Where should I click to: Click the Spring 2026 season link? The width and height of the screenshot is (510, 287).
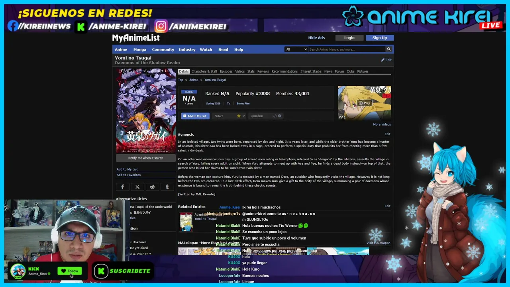tap(213, 104)
